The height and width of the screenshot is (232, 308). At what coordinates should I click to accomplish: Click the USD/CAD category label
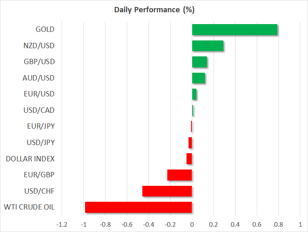(x=39, y=110)
